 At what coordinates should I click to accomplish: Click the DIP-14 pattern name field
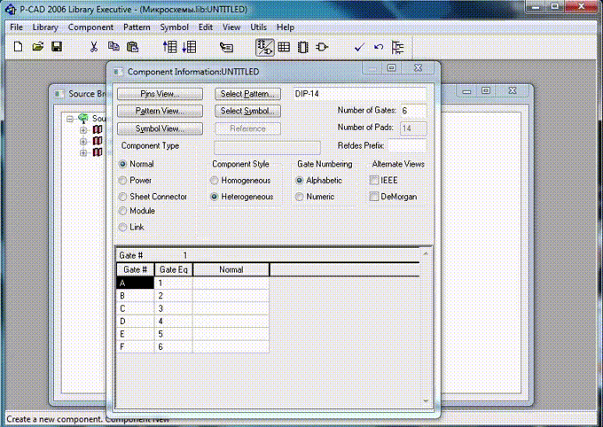tap(359, 94)
